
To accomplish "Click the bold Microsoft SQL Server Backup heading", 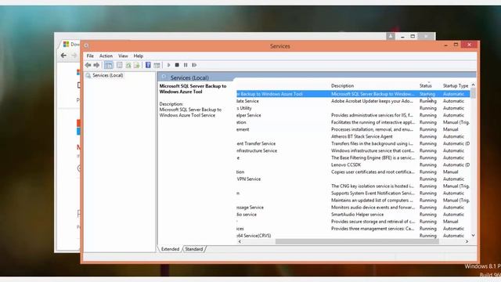I will pos(193,89).
